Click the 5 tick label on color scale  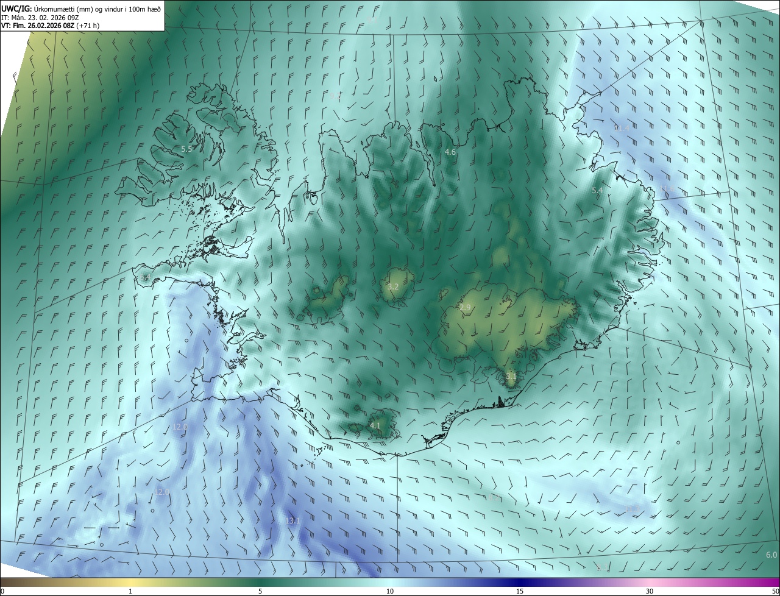click(260, 591)
